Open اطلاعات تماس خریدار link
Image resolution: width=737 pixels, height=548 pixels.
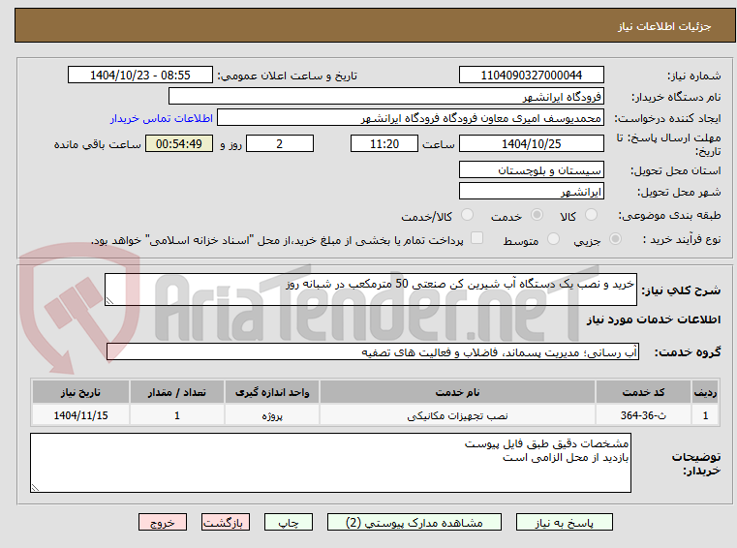point(161,118)
